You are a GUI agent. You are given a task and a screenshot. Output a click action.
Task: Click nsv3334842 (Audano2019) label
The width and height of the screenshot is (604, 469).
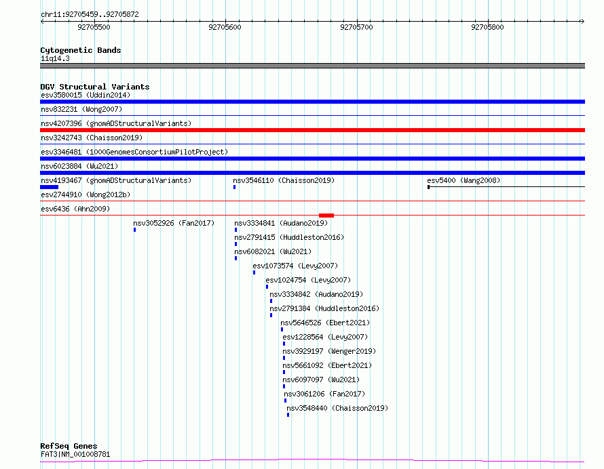point(316,294)
